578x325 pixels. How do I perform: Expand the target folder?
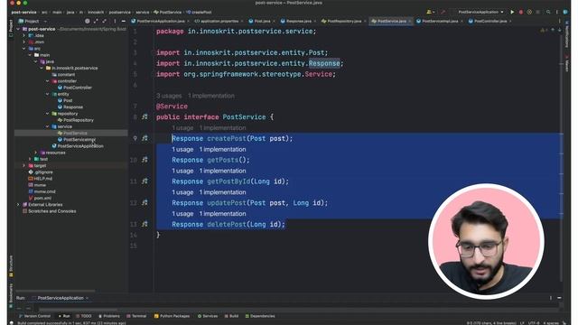click(x=24, y=165)
